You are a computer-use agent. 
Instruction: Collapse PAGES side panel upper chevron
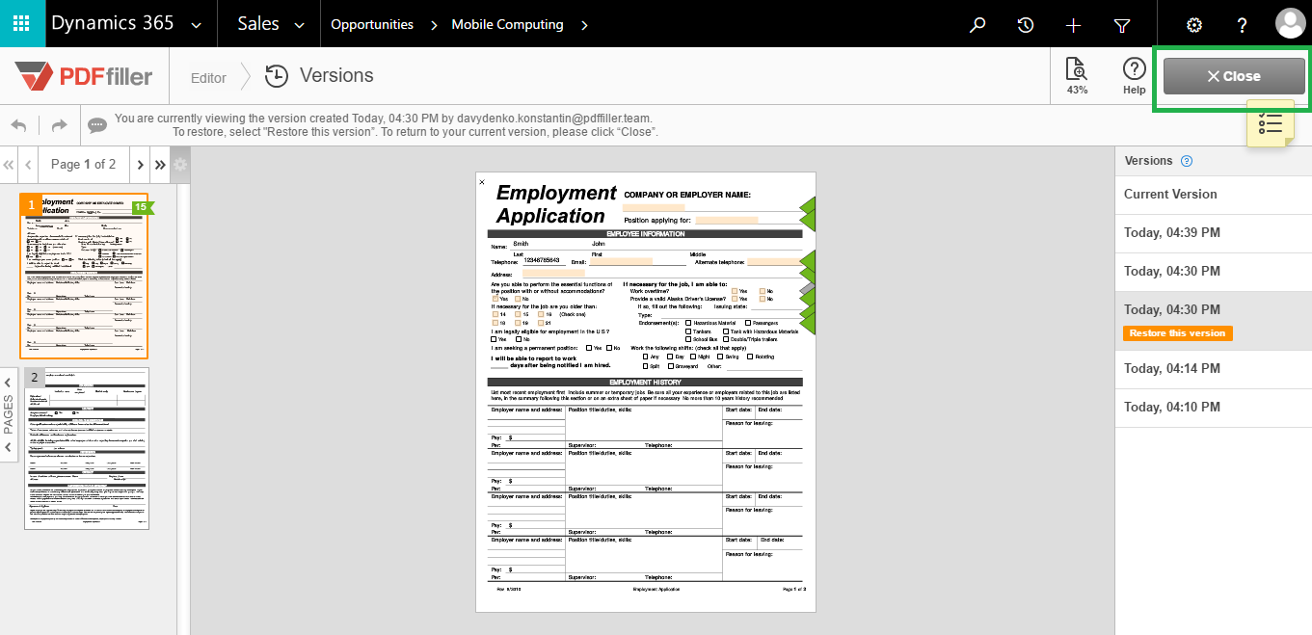coord(9,381)
